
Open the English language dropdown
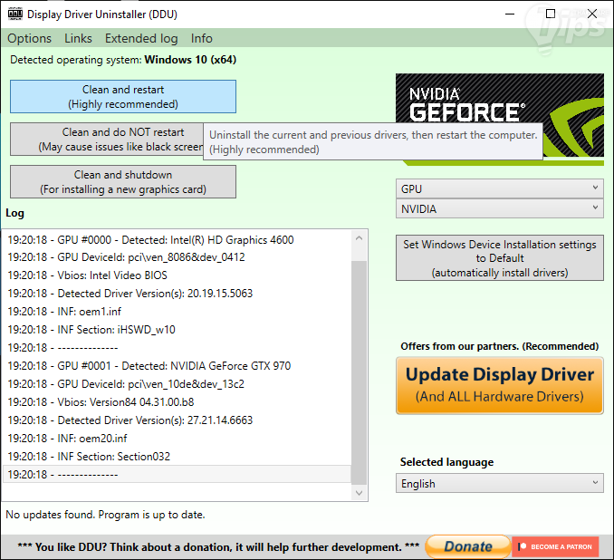pos(500,483)
